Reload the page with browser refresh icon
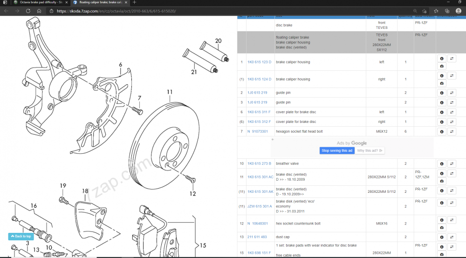The width and height of the screenshot is (466, 258). pyautogui.click(x=28, y=11)
